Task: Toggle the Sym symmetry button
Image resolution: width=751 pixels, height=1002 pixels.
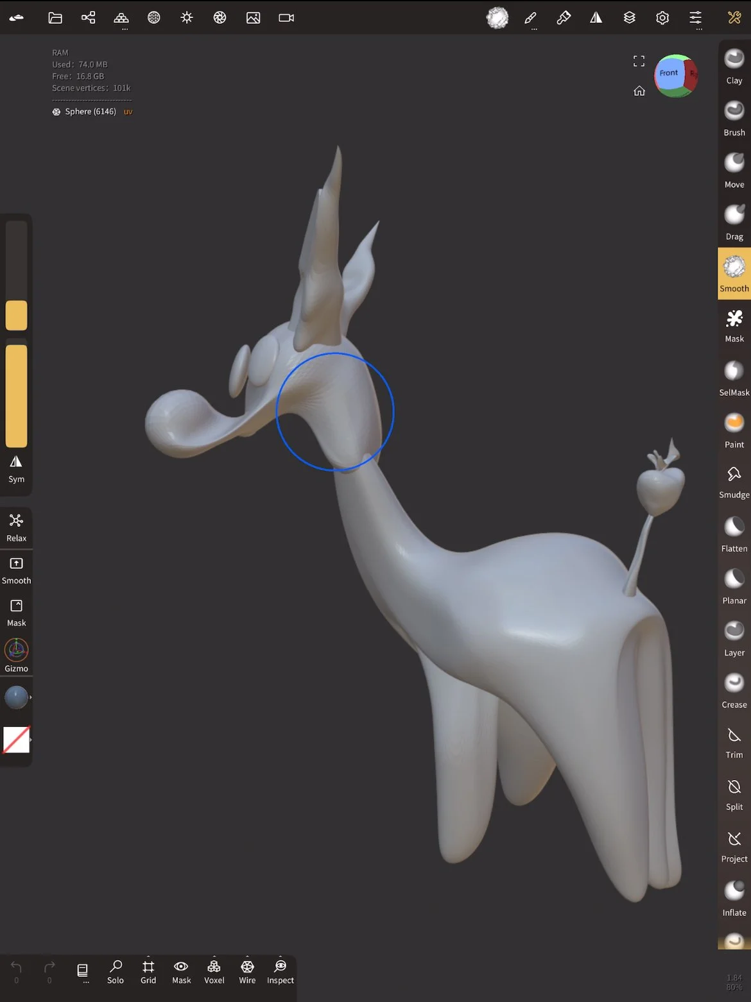Action: (x=16, y=469)
